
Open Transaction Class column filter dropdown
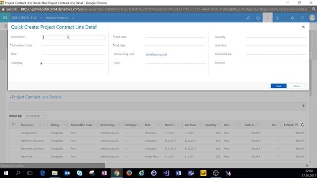pyautogui.click(x=94, y=125)
